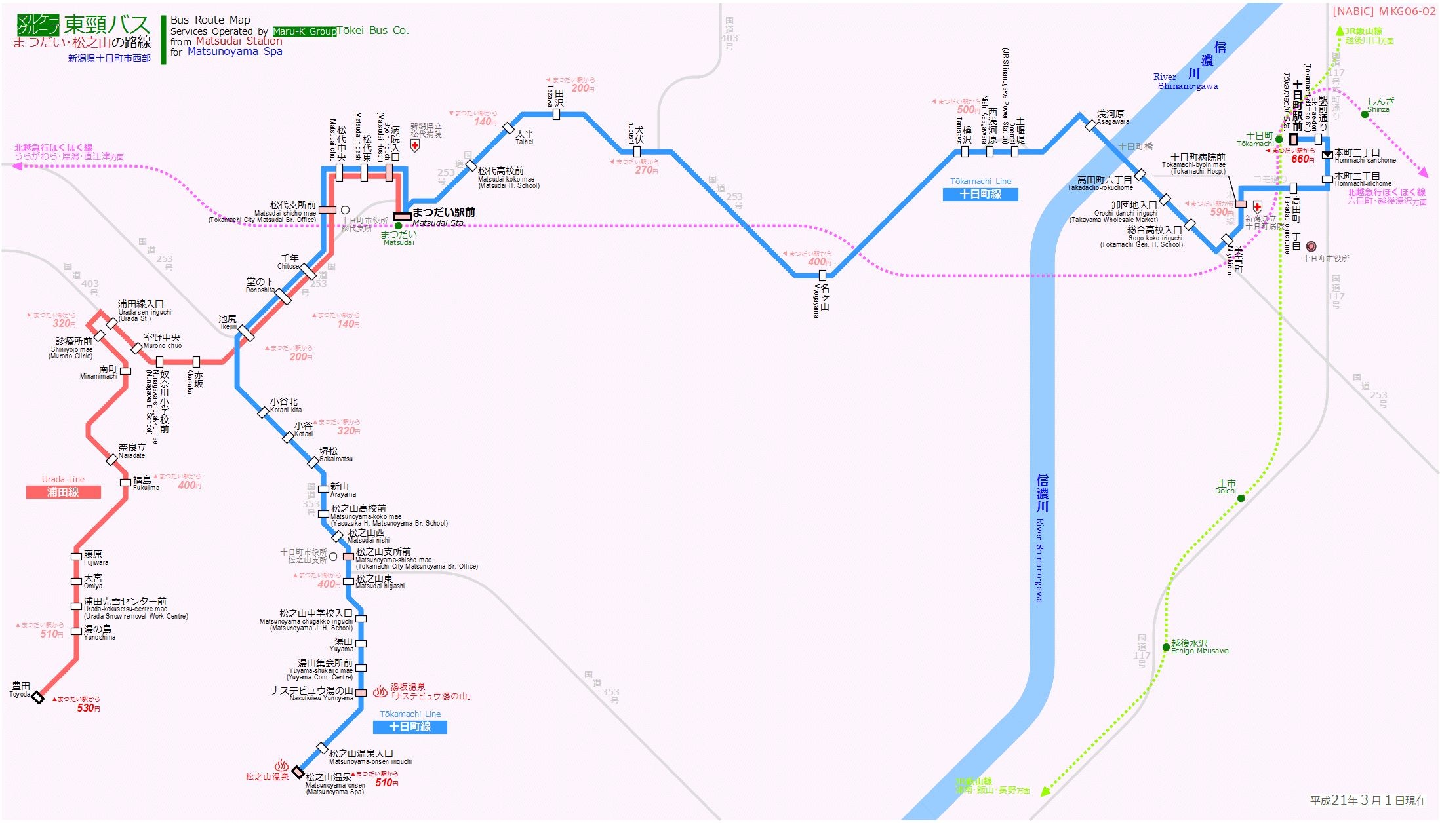The width and height of the screenshot is (1440, 823).
Task: Click the green Matsudai railway station dot
Action: coord(398,226)
